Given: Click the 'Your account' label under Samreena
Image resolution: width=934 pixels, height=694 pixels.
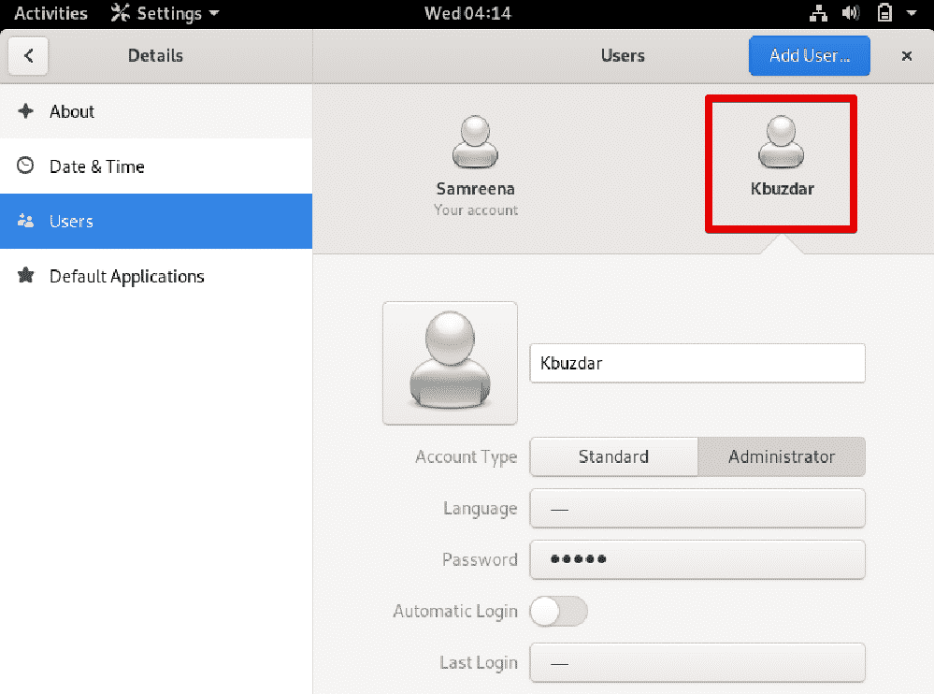Looking at the screenshot, I should click(x=476, y=210).
